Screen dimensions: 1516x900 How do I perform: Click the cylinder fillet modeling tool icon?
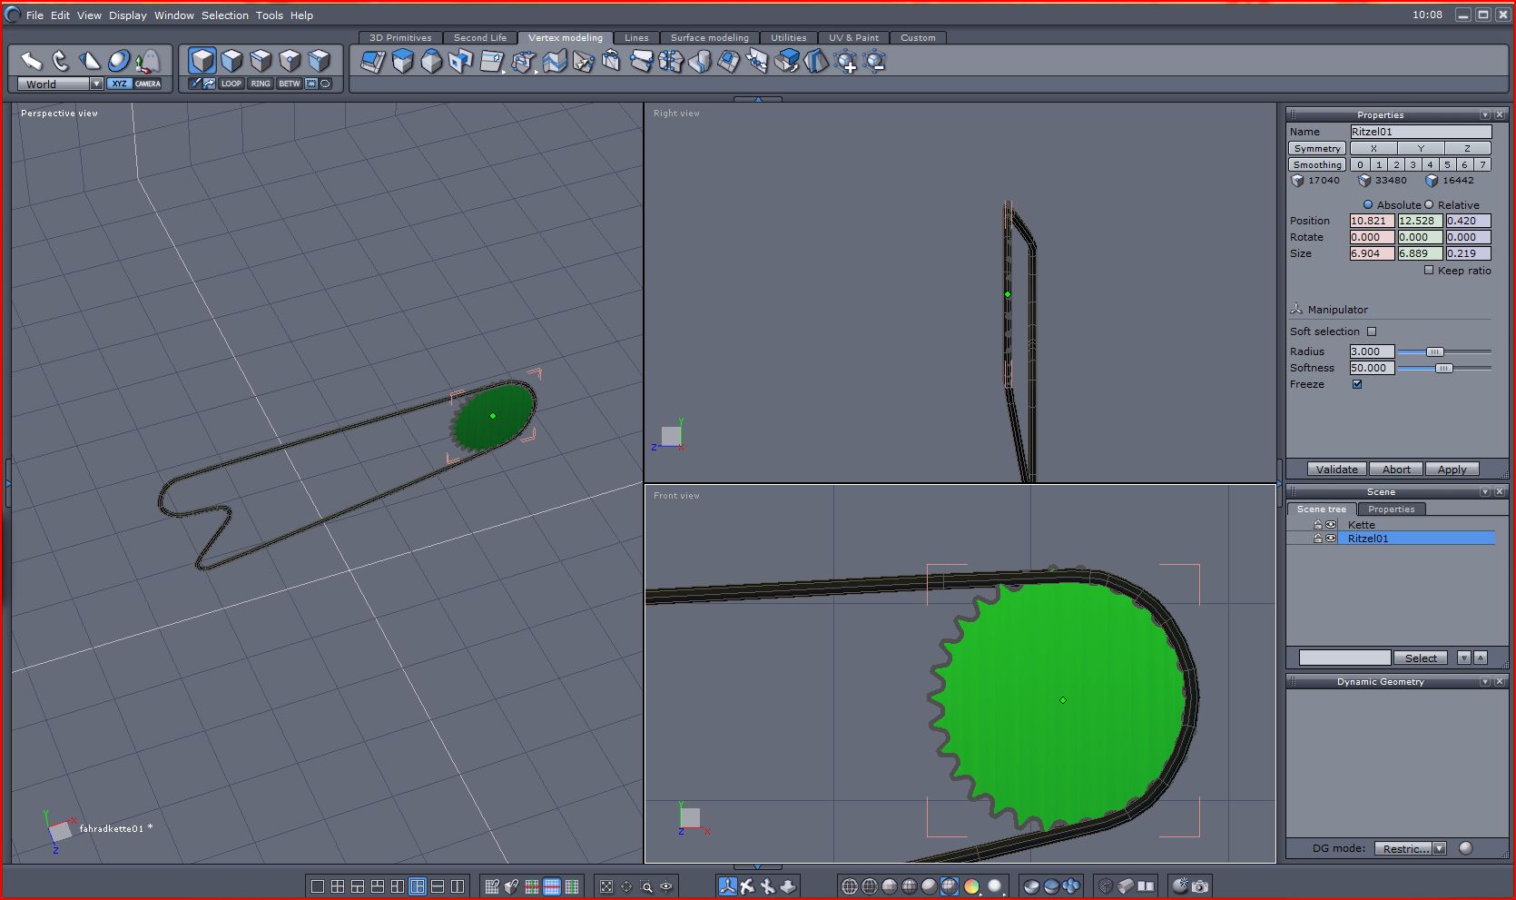tap(700, 61)
